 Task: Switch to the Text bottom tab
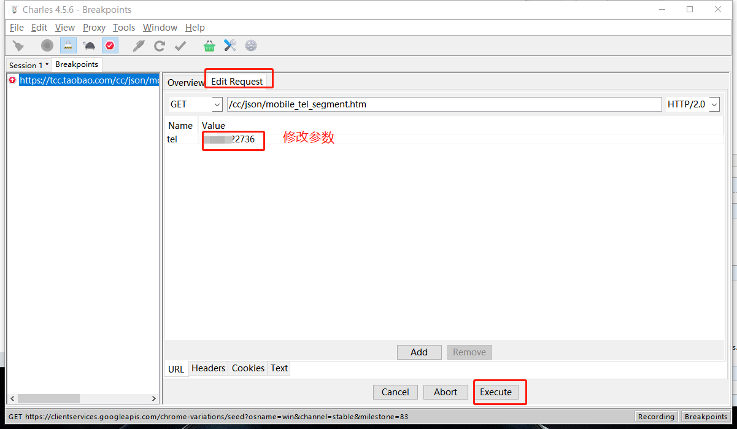[x=279, y=368]
